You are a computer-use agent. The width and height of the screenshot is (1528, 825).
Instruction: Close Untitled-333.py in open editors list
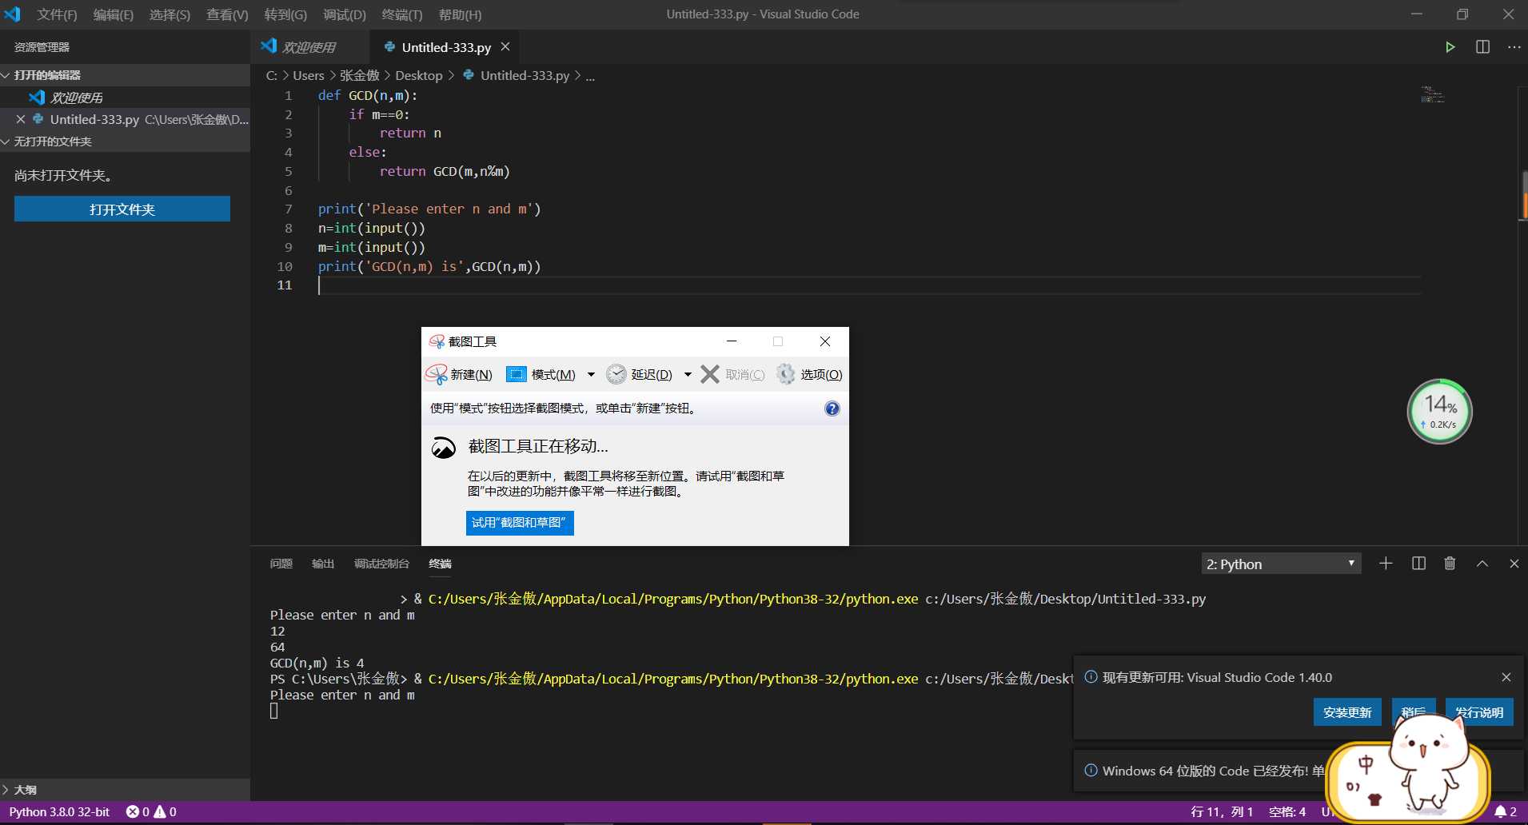21,119
